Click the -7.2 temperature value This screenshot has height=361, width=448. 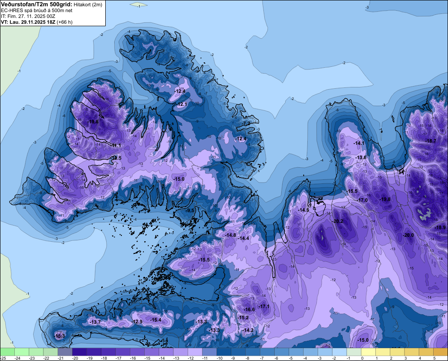246,123
